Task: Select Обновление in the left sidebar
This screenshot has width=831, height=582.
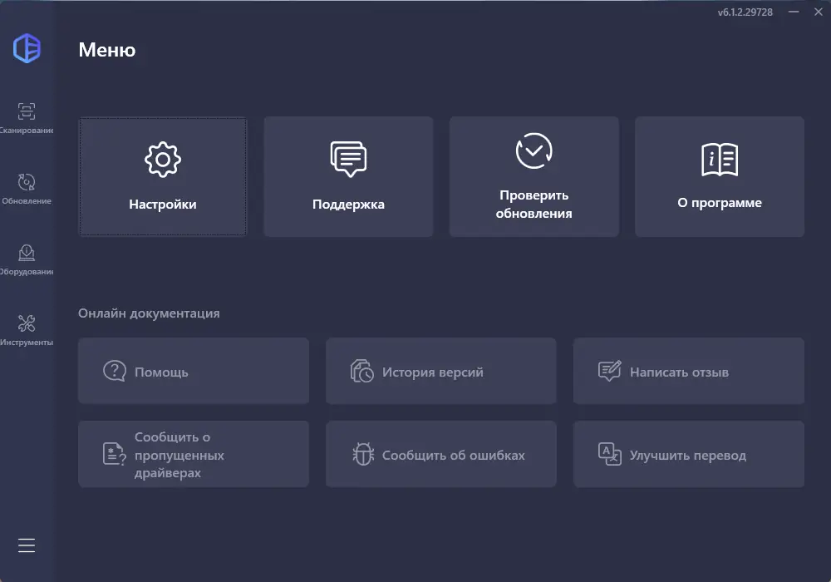Action: pos(27,187)
